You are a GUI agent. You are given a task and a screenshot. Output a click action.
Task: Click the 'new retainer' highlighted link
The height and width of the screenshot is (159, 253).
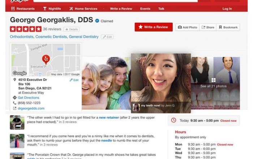click(x=109, y=118)
